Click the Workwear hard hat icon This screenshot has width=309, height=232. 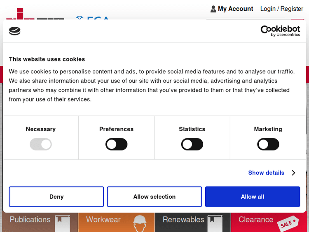pyautogui.click(x=140, y=223)
